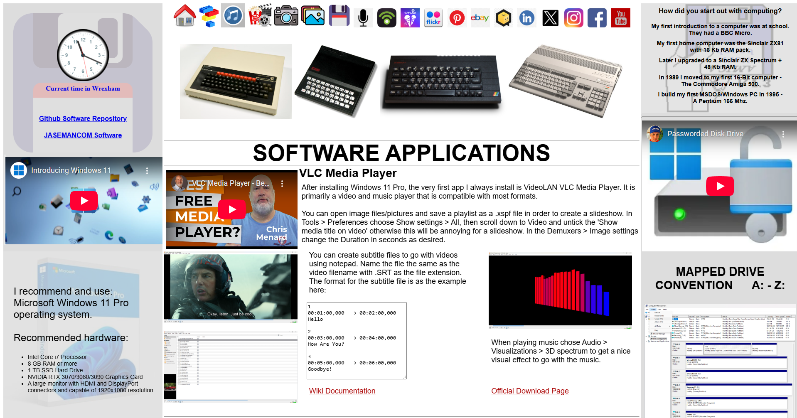Open the stacked pictures gallery icon
Screen dimensions: 797x418
tap(313, 16)
